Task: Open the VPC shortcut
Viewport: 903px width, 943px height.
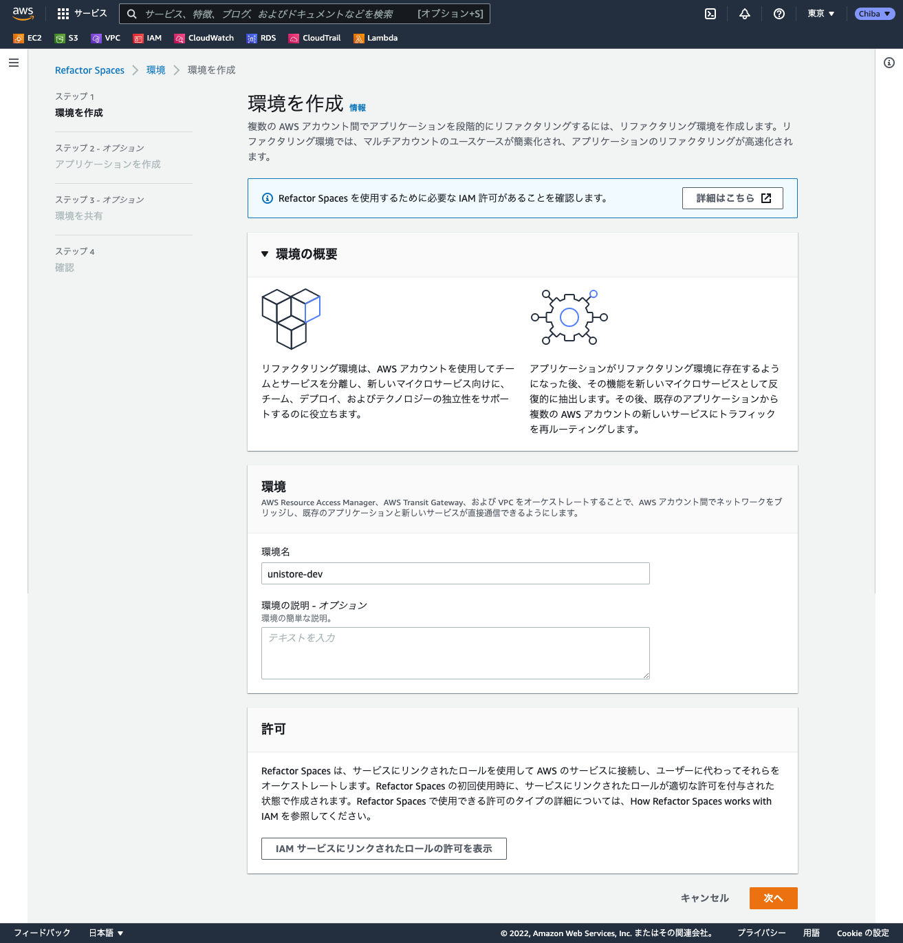Action: click(106, 39)
